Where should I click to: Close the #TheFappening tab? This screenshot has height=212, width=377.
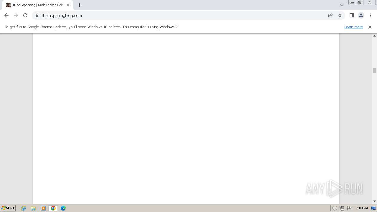(x=68, y=5)
